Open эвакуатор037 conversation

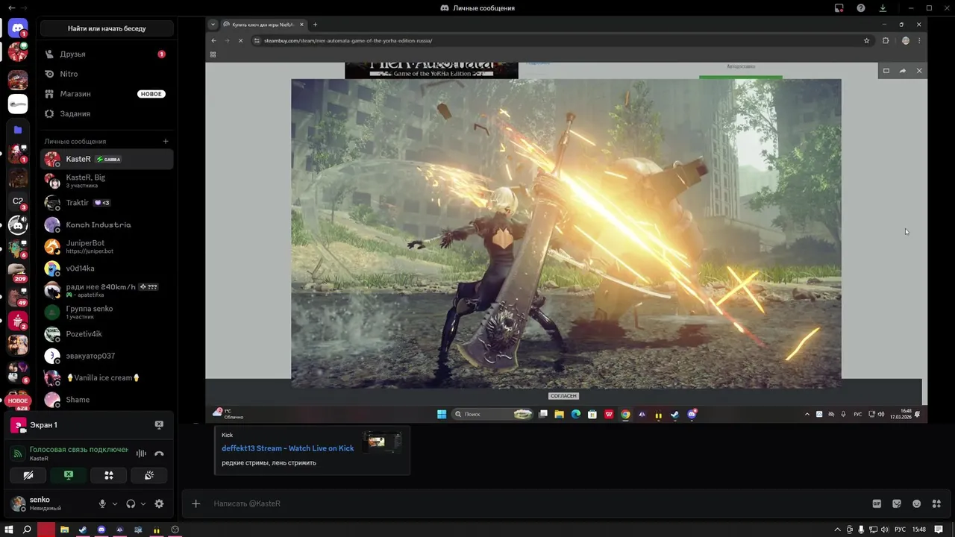[x=107, y=356]
